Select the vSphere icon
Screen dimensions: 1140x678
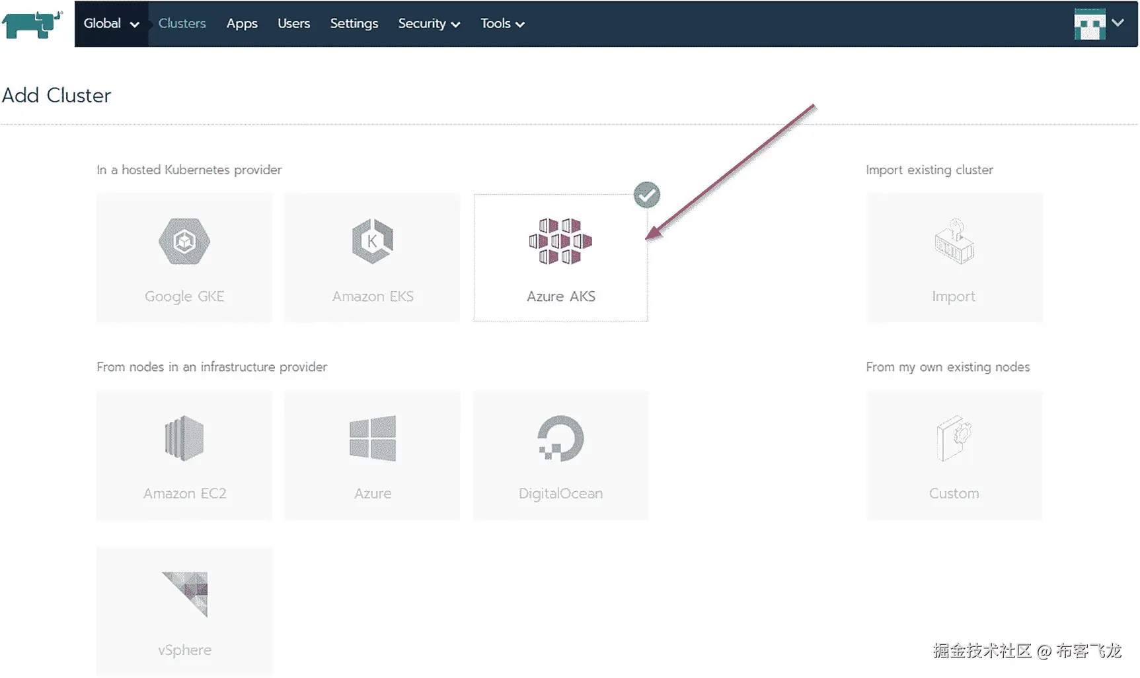click(185, 594)
